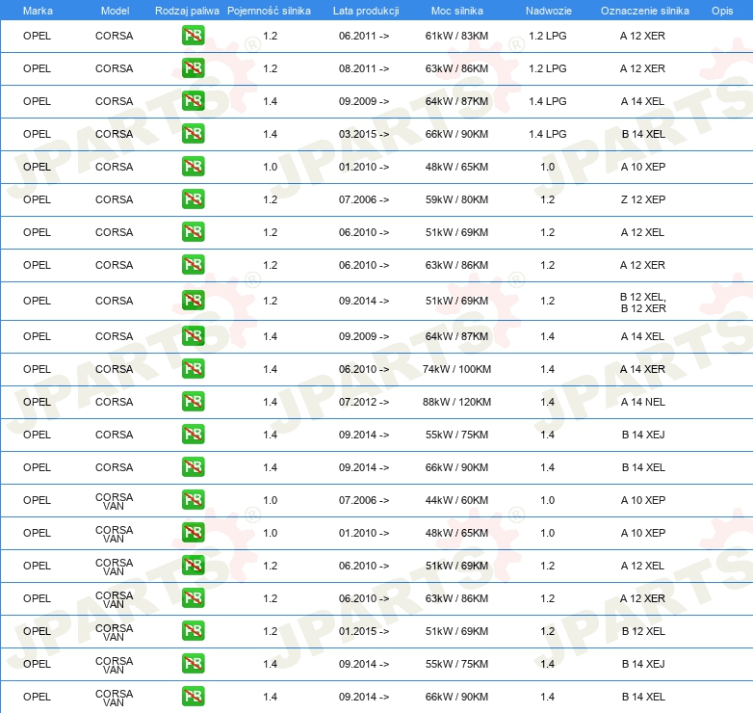
Task: Click the fuel icon in the CORSA VAN 44kW / 60KM row
Action: [x=193, y=500]
